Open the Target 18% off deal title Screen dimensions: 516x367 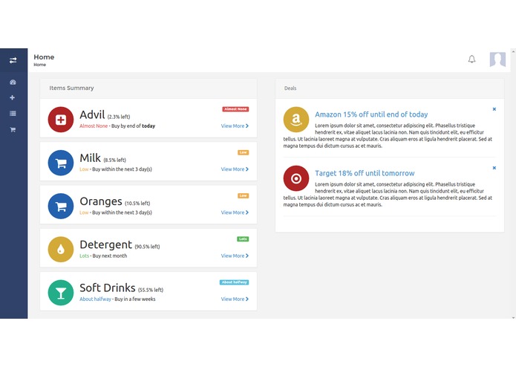[x=365, y=173]
